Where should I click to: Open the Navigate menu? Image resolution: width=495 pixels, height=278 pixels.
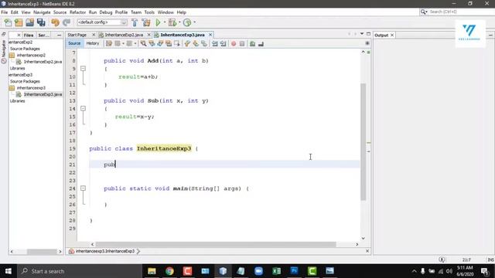(42, 12)
